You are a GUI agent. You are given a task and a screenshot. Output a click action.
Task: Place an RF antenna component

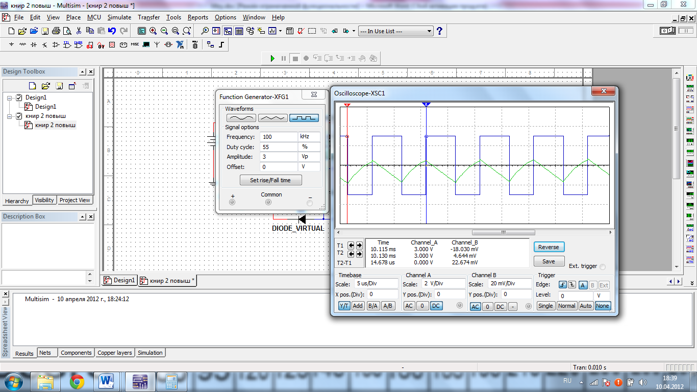(x=157, y=45)
